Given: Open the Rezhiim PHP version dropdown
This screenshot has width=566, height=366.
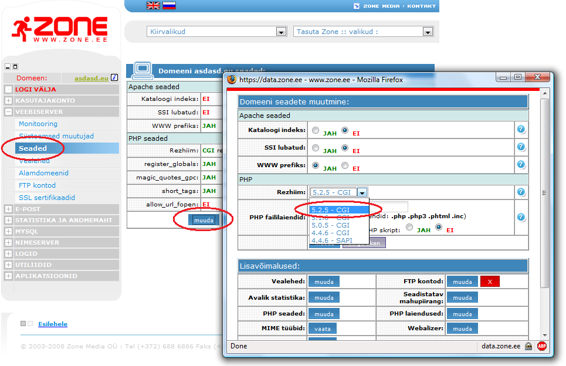Looking at the screenshot, I should [x=338, y=192].
